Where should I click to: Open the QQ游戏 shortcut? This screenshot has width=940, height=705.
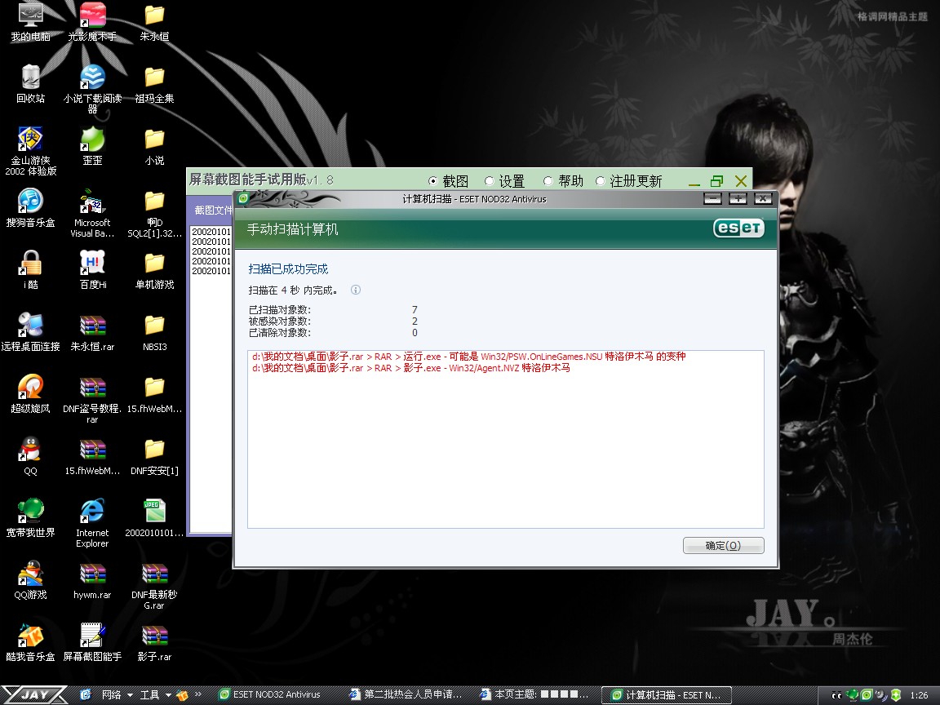30,580
